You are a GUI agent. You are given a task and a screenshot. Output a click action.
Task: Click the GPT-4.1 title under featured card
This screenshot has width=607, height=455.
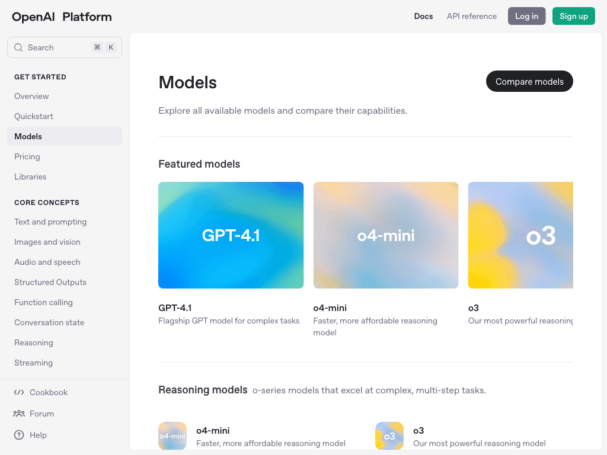(175, 308)
